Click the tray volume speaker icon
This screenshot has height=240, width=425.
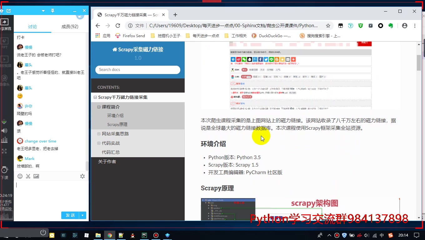pos(367,235)
